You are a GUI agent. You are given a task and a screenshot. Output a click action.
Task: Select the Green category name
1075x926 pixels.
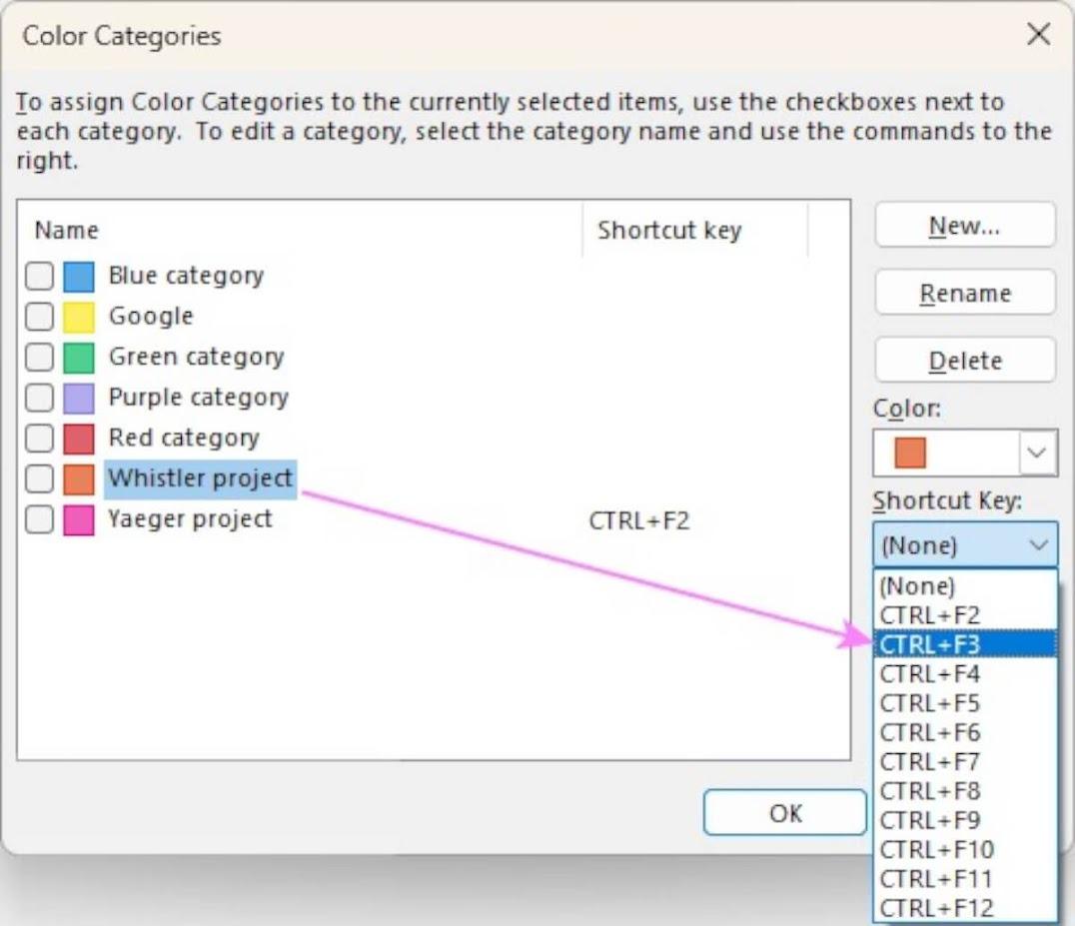[196, 357]
